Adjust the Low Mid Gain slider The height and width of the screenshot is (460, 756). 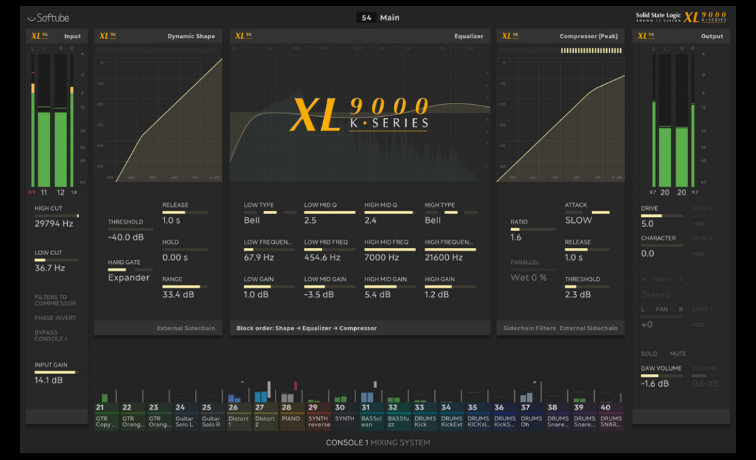coord(330,287)
